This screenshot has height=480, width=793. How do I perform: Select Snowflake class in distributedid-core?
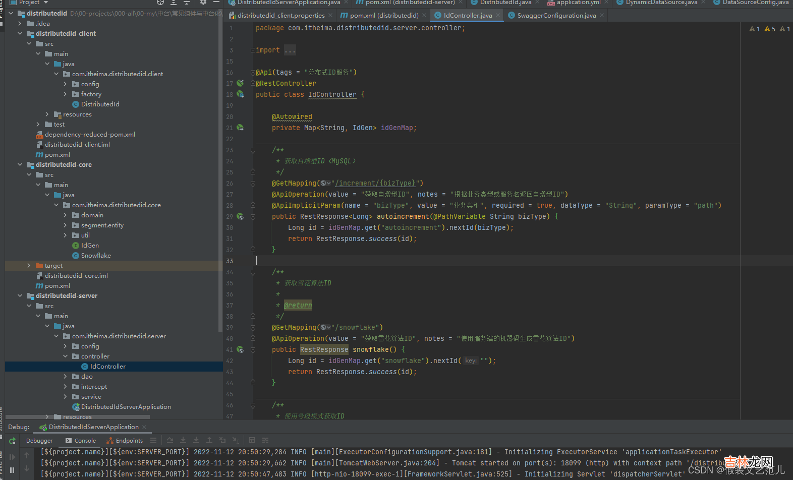(96, 256)
